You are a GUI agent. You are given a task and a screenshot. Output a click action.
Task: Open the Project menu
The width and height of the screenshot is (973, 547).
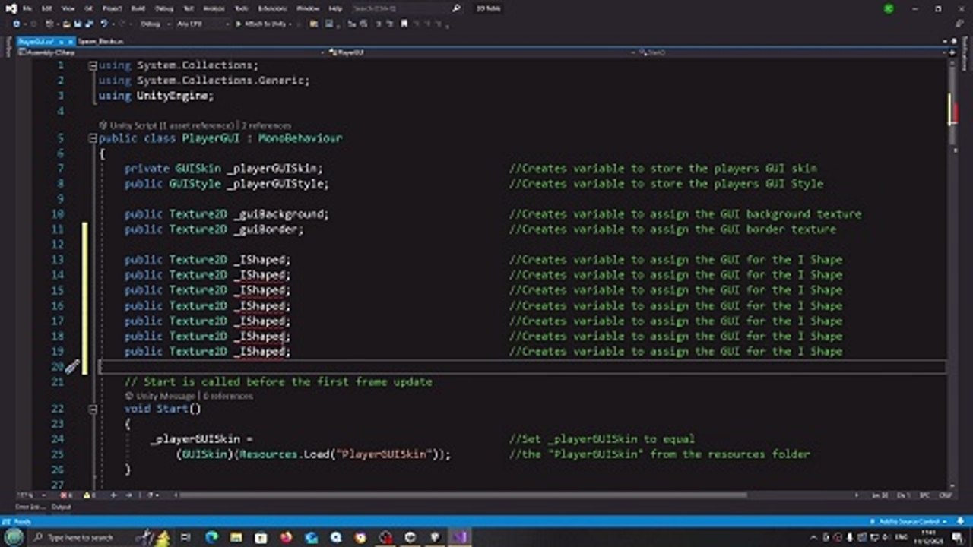coord(112,8)
